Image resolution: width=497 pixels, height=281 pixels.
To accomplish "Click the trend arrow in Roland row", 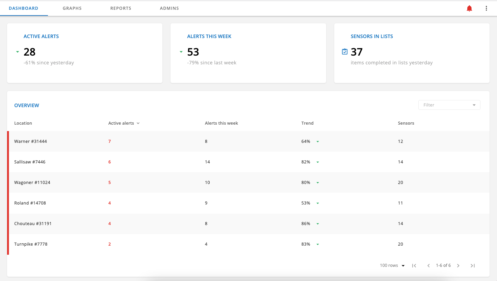I will point(318,203).
